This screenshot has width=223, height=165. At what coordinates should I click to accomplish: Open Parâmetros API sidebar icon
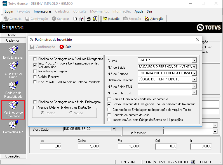13,125
